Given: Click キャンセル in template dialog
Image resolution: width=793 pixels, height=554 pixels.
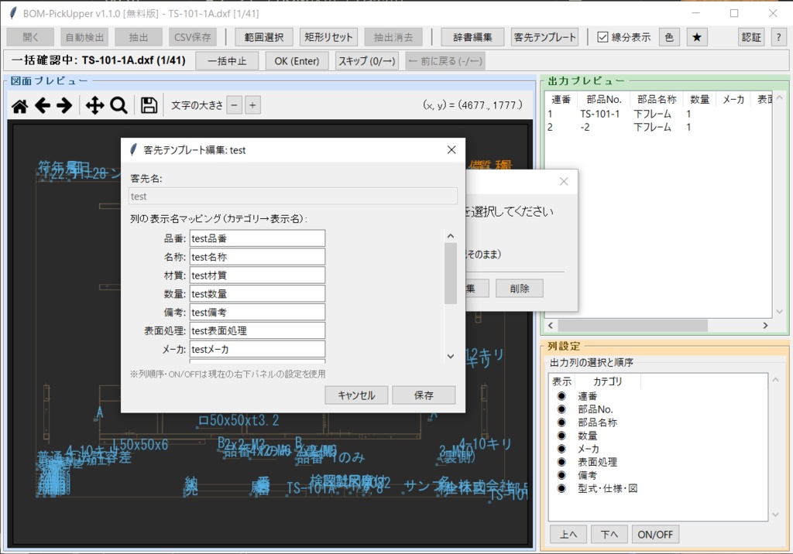Looking at the screenshot, I should click(x=356, y=395).
